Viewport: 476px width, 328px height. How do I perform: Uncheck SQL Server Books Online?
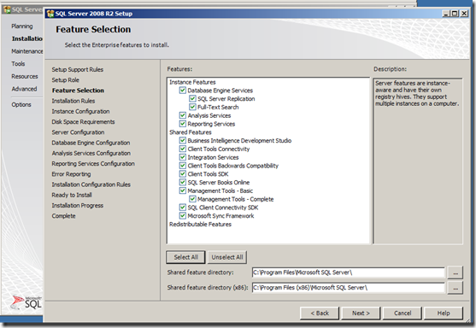(x=182, y=182)
